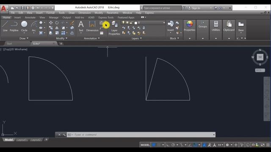This screenshot has height=152, width=271.
Task: Click the WCS label under ViewCube
Action: [260, 71]
